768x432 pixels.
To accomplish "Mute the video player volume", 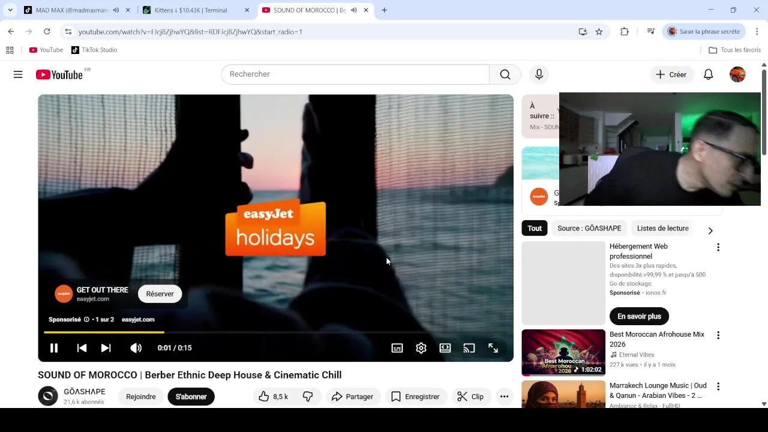I will (x=136, y=348).
